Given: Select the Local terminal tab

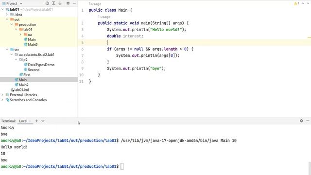Looking at the screenshot, I should pyautogui.click(x=23, y=121).
